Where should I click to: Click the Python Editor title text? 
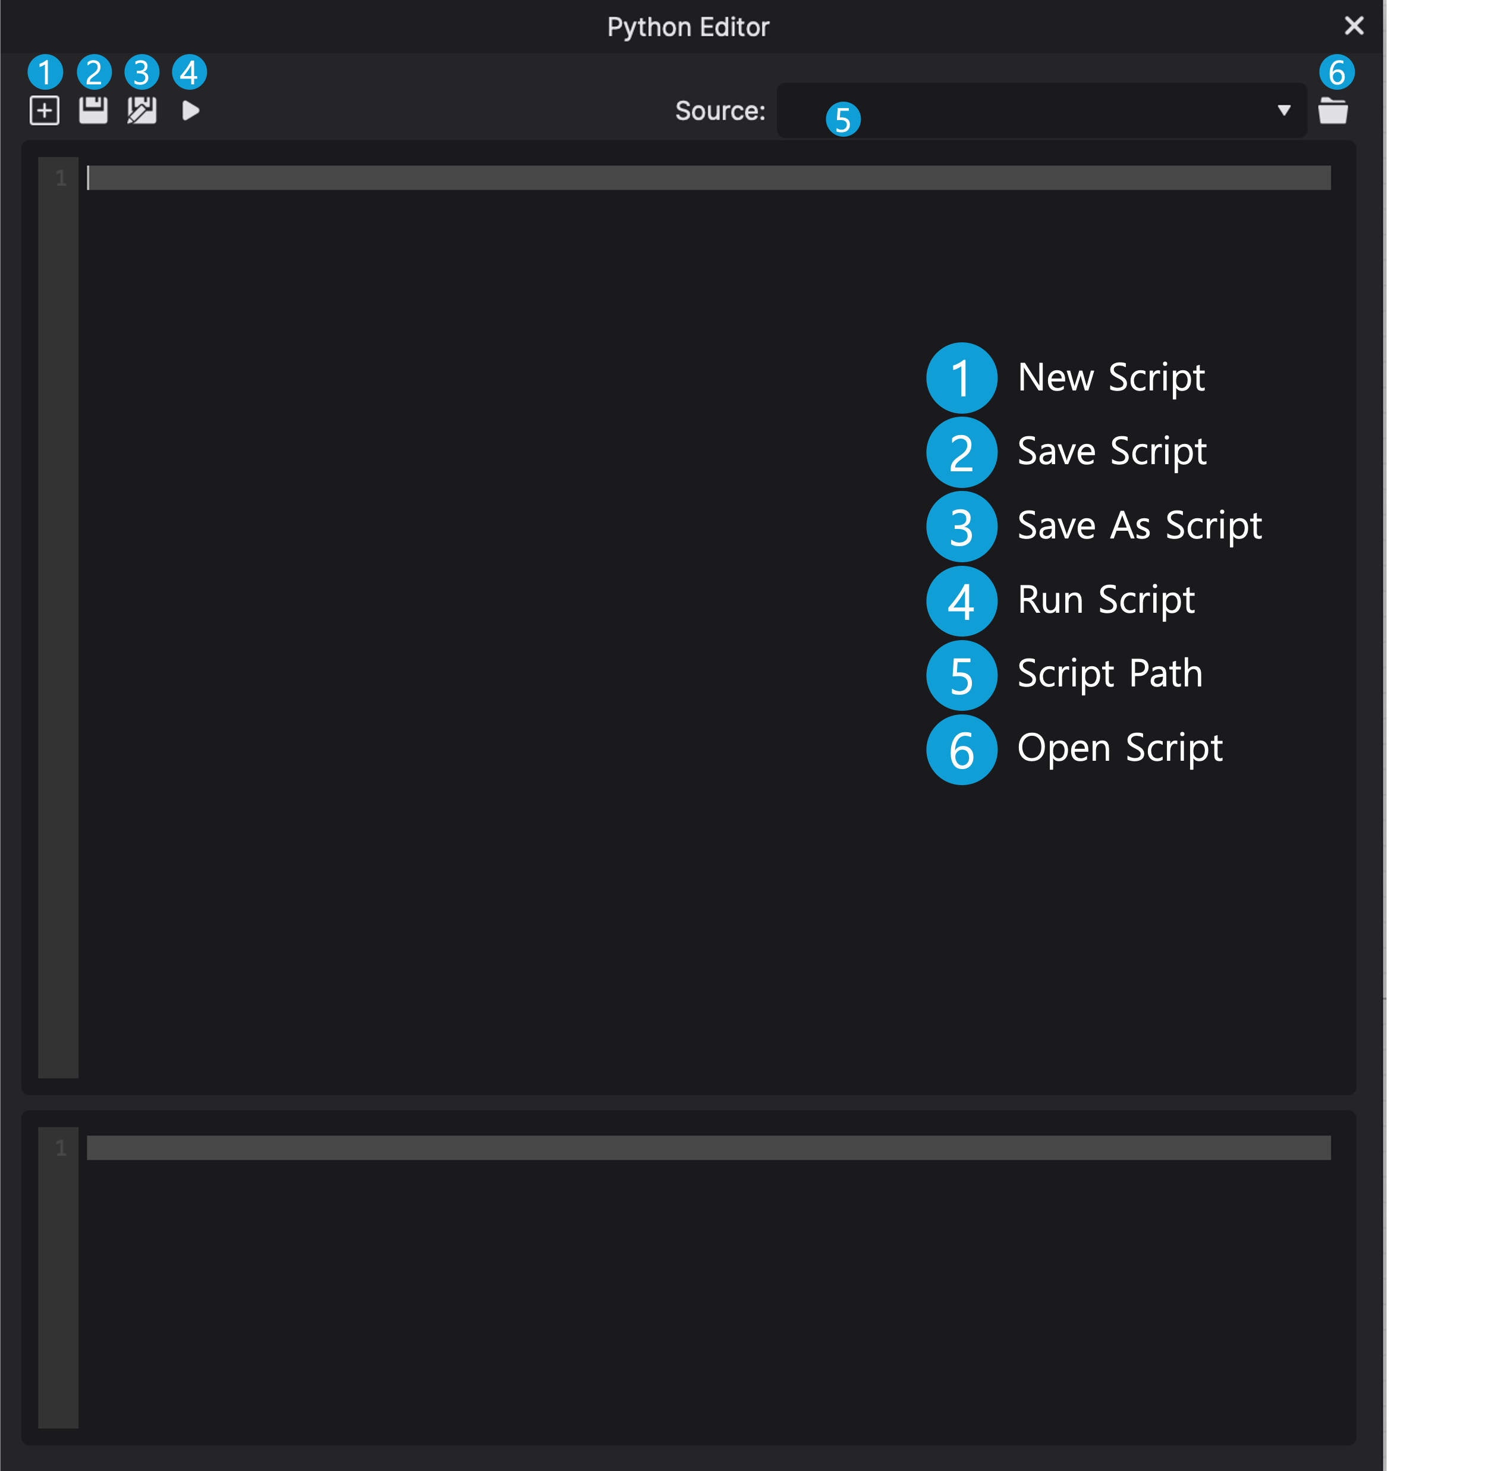688,27
